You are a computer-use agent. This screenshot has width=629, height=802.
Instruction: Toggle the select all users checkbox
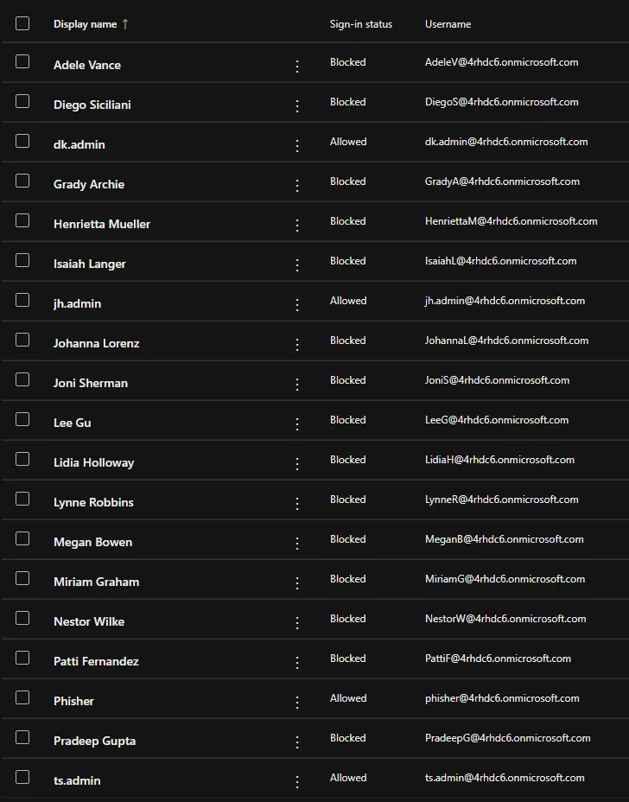pyautogui.click(x=22, y=23)
